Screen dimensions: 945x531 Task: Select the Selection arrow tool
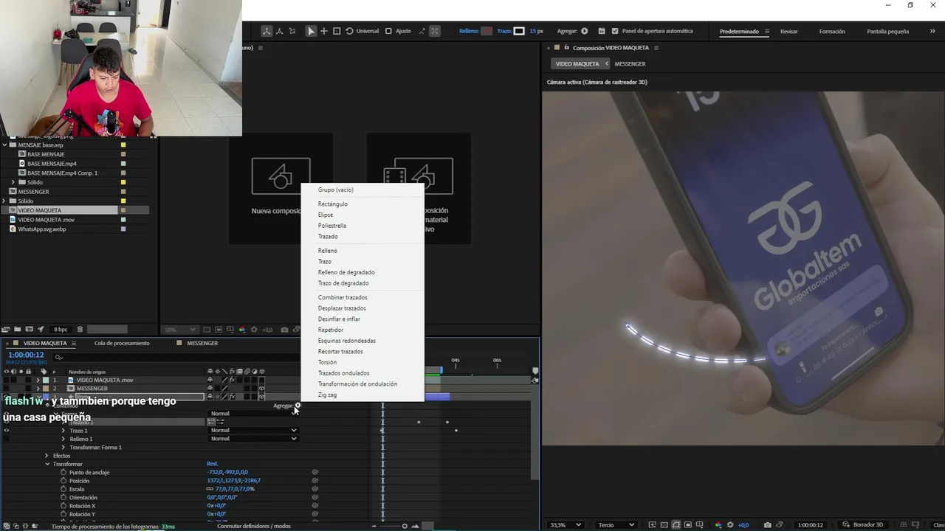[x=311, y=31]
